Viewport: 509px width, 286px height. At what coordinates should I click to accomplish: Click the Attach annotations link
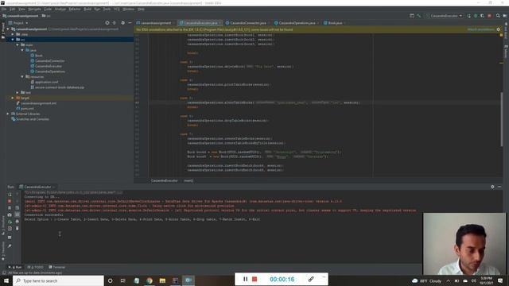[x=480, y=29]
